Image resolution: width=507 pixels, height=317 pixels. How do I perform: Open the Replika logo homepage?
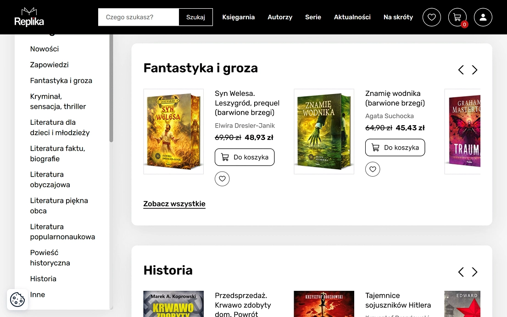point(29,17)
